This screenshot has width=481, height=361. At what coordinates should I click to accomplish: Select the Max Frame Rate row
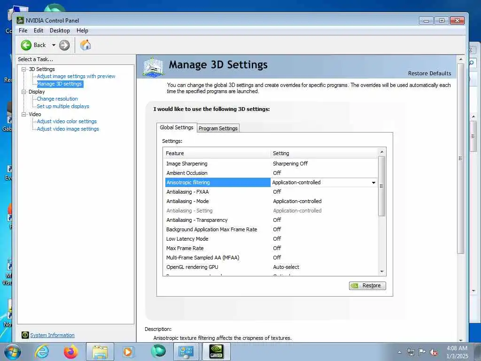271,248
